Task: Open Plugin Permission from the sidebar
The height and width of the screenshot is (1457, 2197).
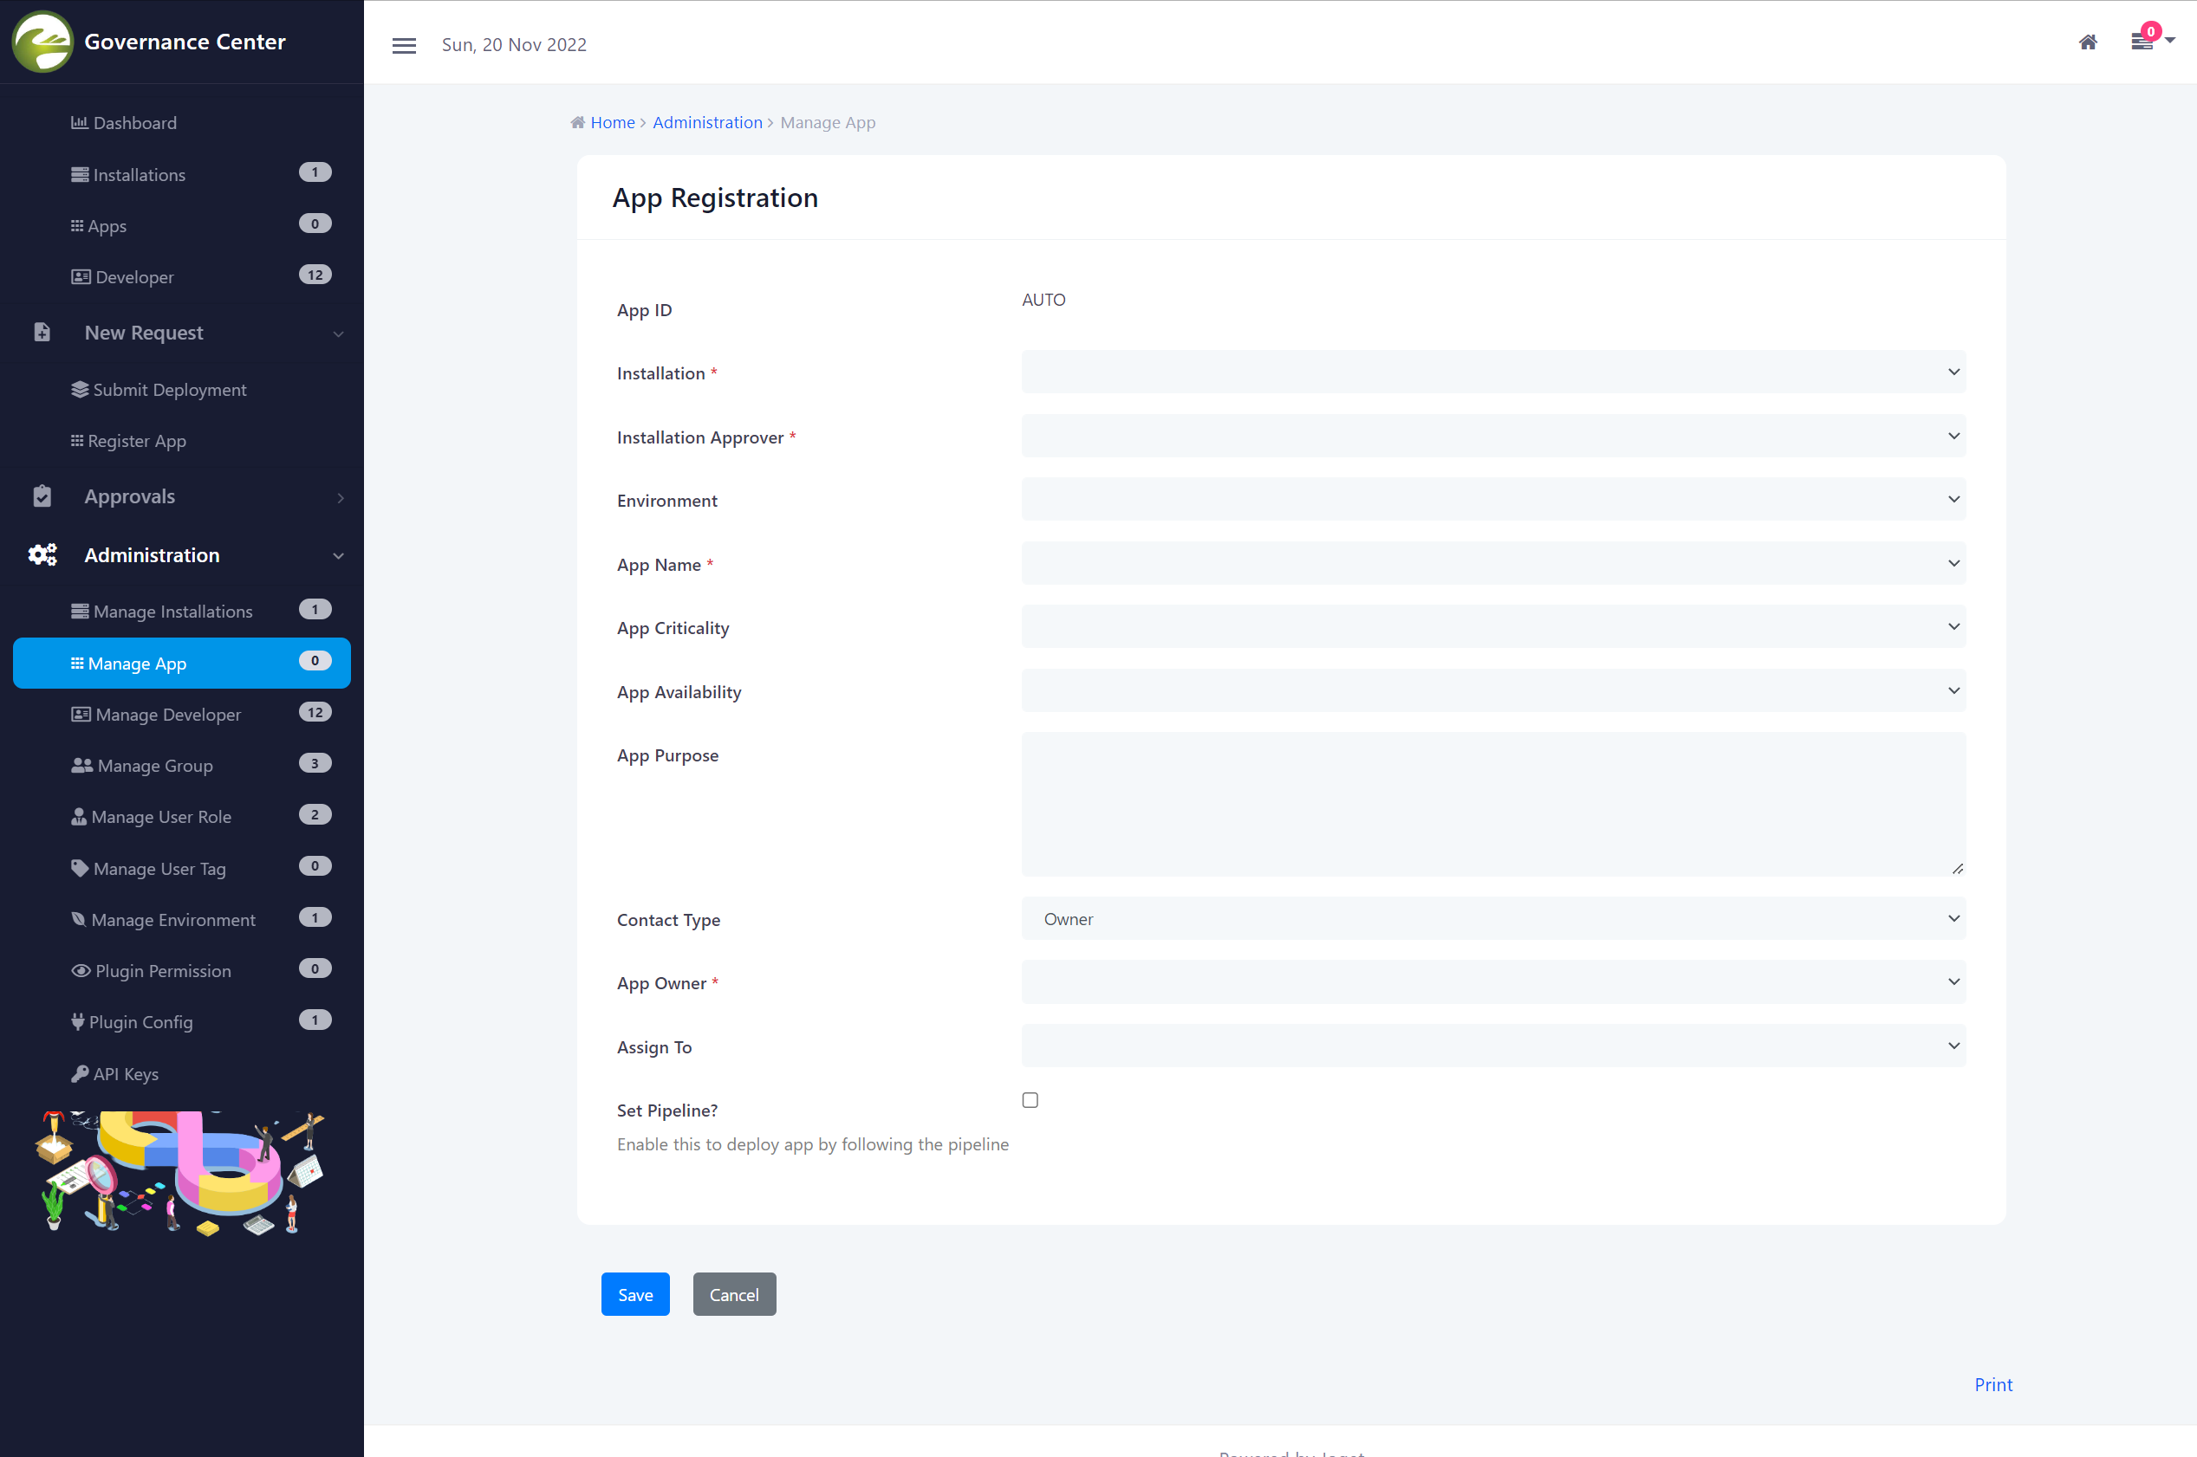Action: click(x=163, y=970)
